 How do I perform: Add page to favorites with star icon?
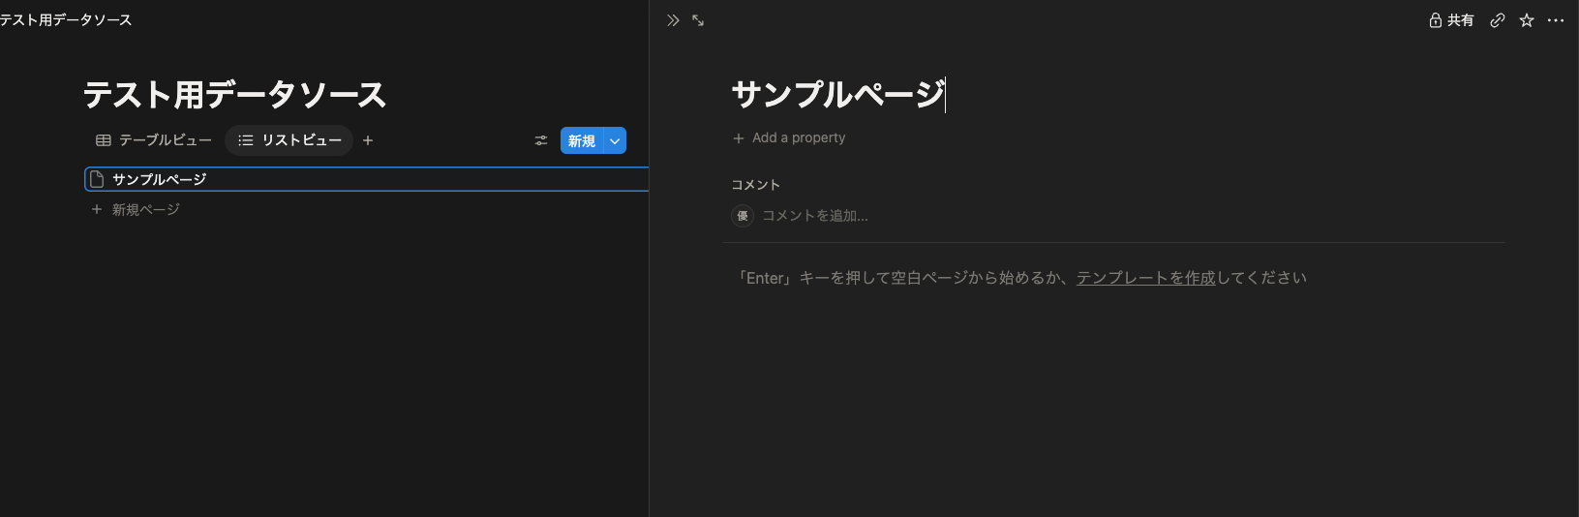click(x=1527, y=20)
